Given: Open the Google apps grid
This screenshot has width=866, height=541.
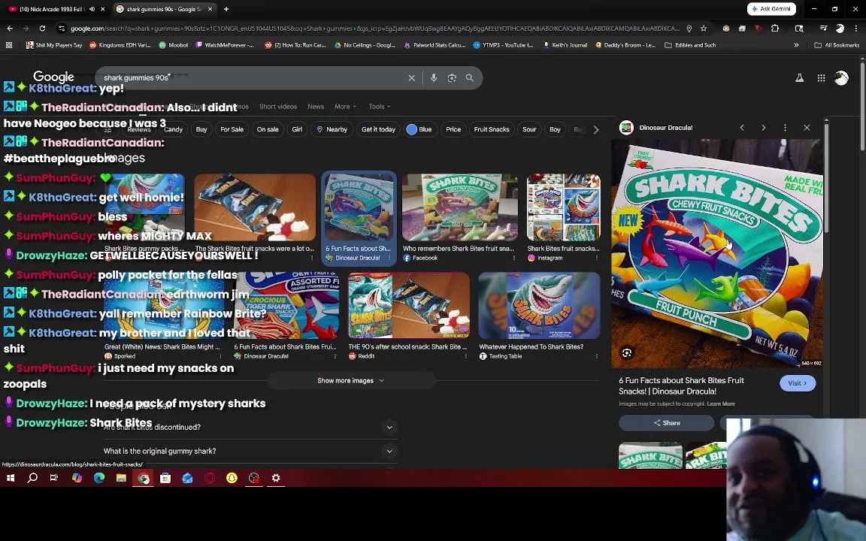Looking at the screenshot, I should tap(821, 78).
